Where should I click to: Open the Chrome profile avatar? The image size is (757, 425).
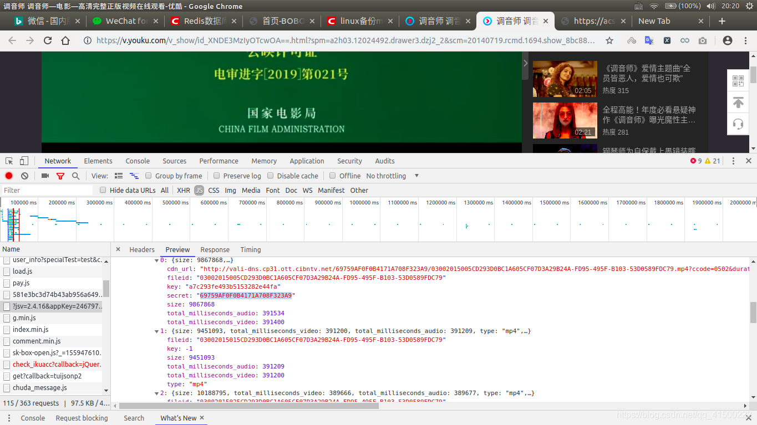(728, 40)
